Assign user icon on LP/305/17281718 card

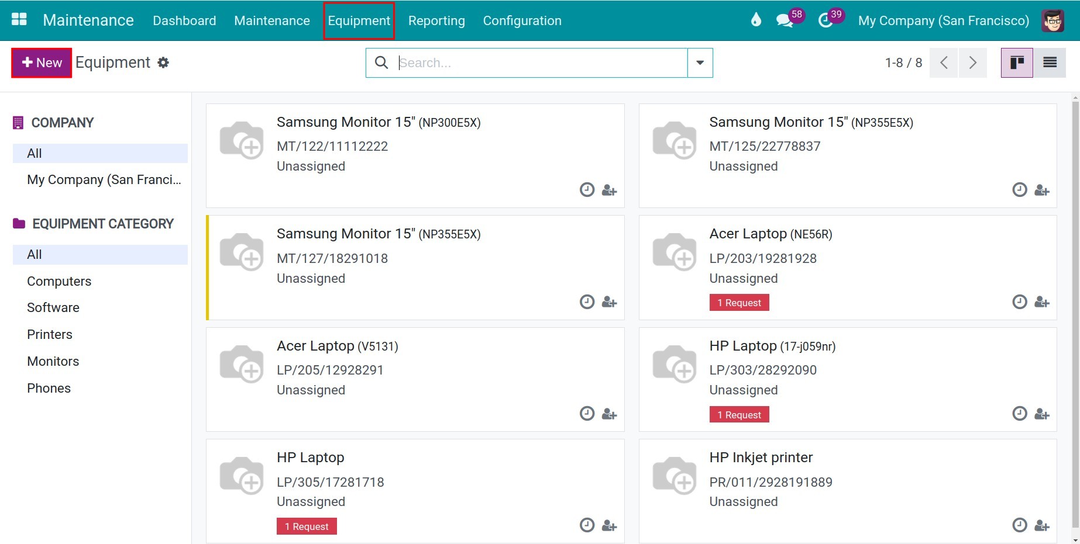tap(609, 526)
